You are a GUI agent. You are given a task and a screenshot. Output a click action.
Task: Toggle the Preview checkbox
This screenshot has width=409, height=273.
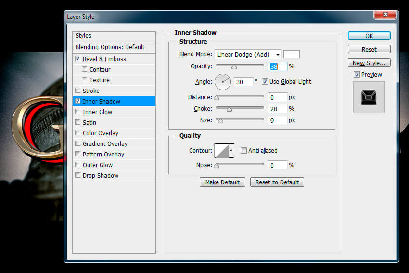tap(357, 74)
